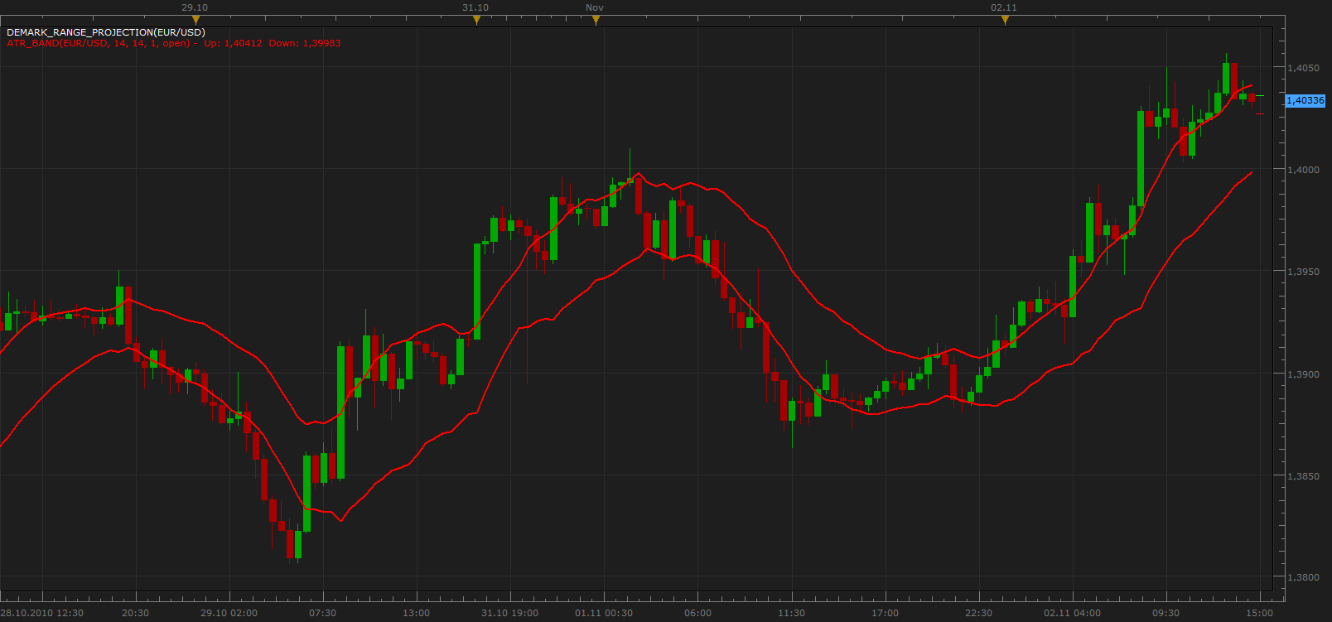The image size is (1332, 622).
Task: Click the 29.10 date marker triangle
Action: tap(195, 20)
